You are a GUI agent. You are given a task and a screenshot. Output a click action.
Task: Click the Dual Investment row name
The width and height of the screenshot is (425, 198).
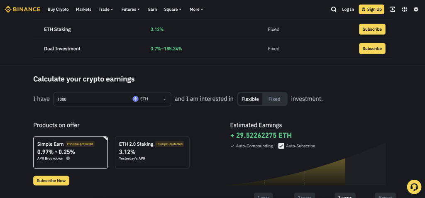click(62, 49)
